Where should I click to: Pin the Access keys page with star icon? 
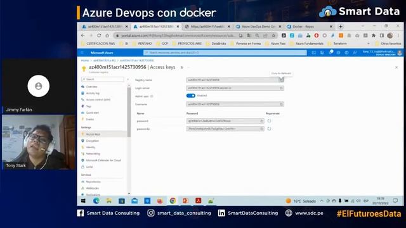click(182, 68)
